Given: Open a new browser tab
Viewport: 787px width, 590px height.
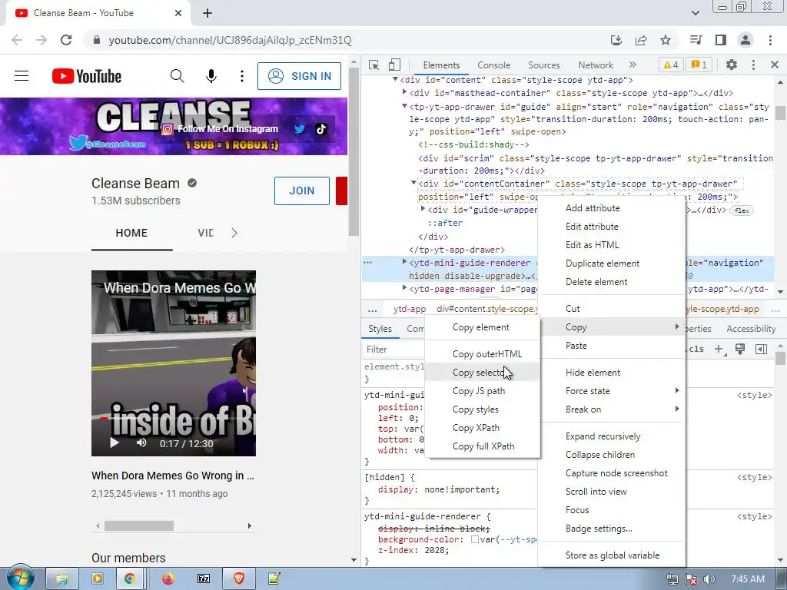Looking at the screenshot, I should coord(208,13).
